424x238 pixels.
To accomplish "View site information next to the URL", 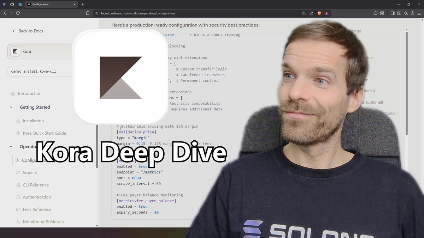I will point(96,13).
